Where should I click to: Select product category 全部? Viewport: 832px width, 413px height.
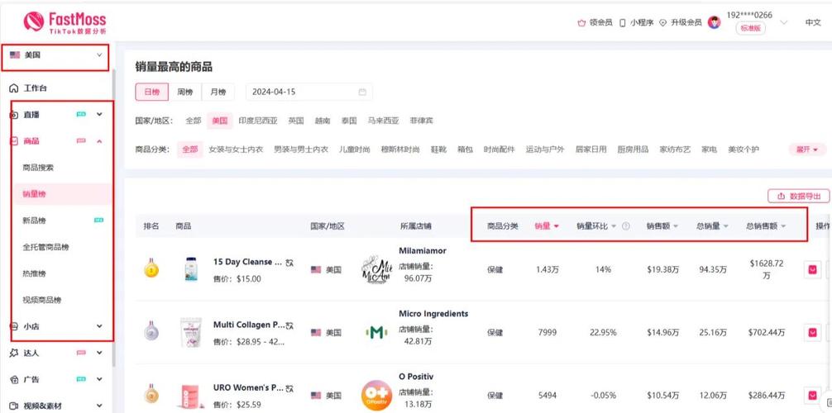[190, 150]
